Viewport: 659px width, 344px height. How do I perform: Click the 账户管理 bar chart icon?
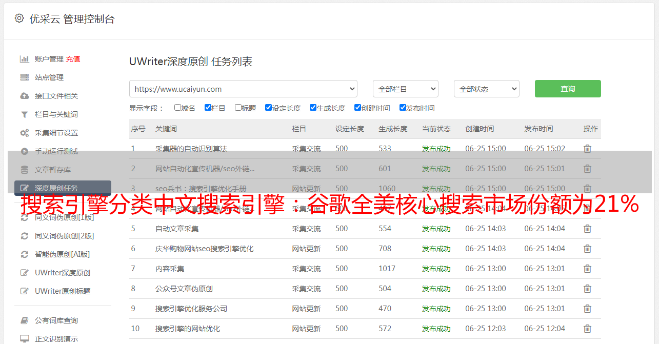pos(24,59)
